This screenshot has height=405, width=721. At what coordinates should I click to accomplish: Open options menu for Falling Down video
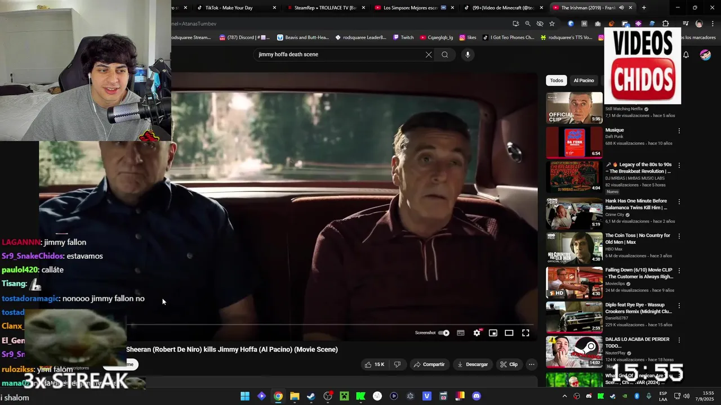(679, 271)
